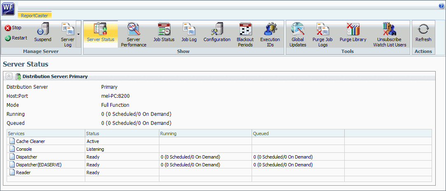Image resolution: width=446 pixels, height=191 pixels.
Task: Click the Tools group label
Action: click(348, 51)
